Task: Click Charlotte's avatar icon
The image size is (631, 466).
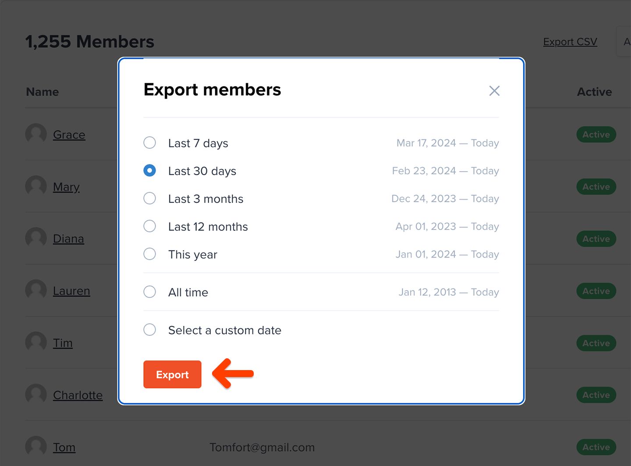Action: (x=35, y=394)
